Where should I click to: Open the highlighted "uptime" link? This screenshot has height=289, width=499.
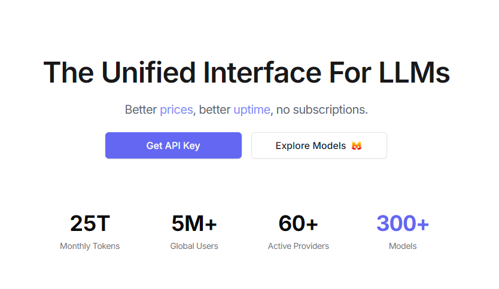point(252,110)
